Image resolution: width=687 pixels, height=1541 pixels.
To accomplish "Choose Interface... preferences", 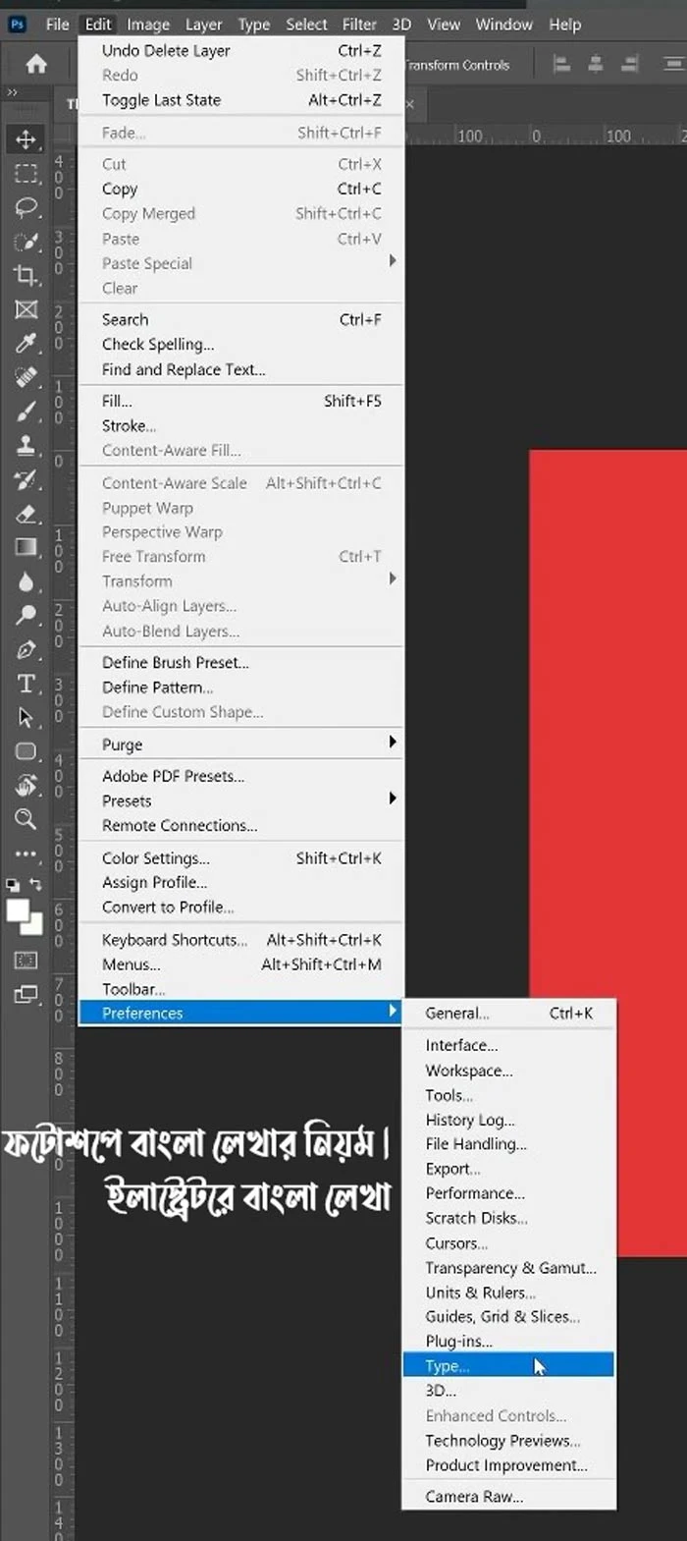I will tap(508, 1045).
